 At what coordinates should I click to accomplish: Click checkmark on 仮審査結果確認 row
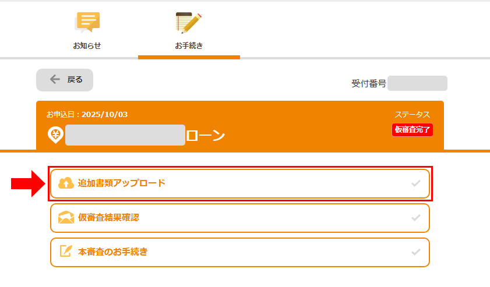click(x=415, y=218)
